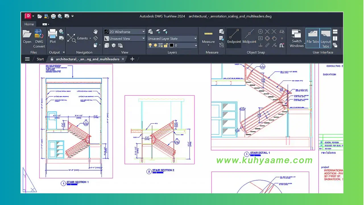Click the List information icon
Screen dimensions: 364x205
pos(222,38)
